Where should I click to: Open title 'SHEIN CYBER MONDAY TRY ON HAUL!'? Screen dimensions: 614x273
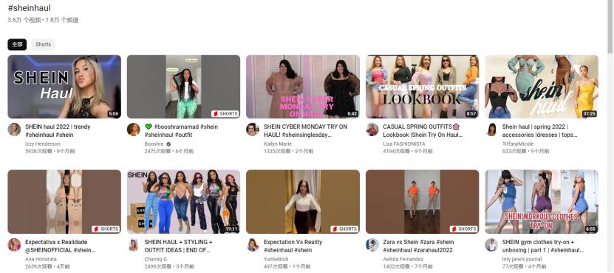click(305, 131)
